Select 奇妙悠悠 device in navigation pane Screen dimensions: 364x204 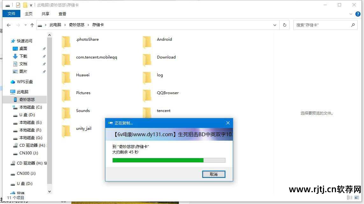(24, 99)
